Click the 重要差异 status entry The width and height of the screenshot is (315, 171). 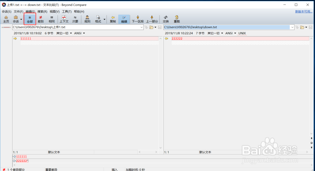(51, 170)
